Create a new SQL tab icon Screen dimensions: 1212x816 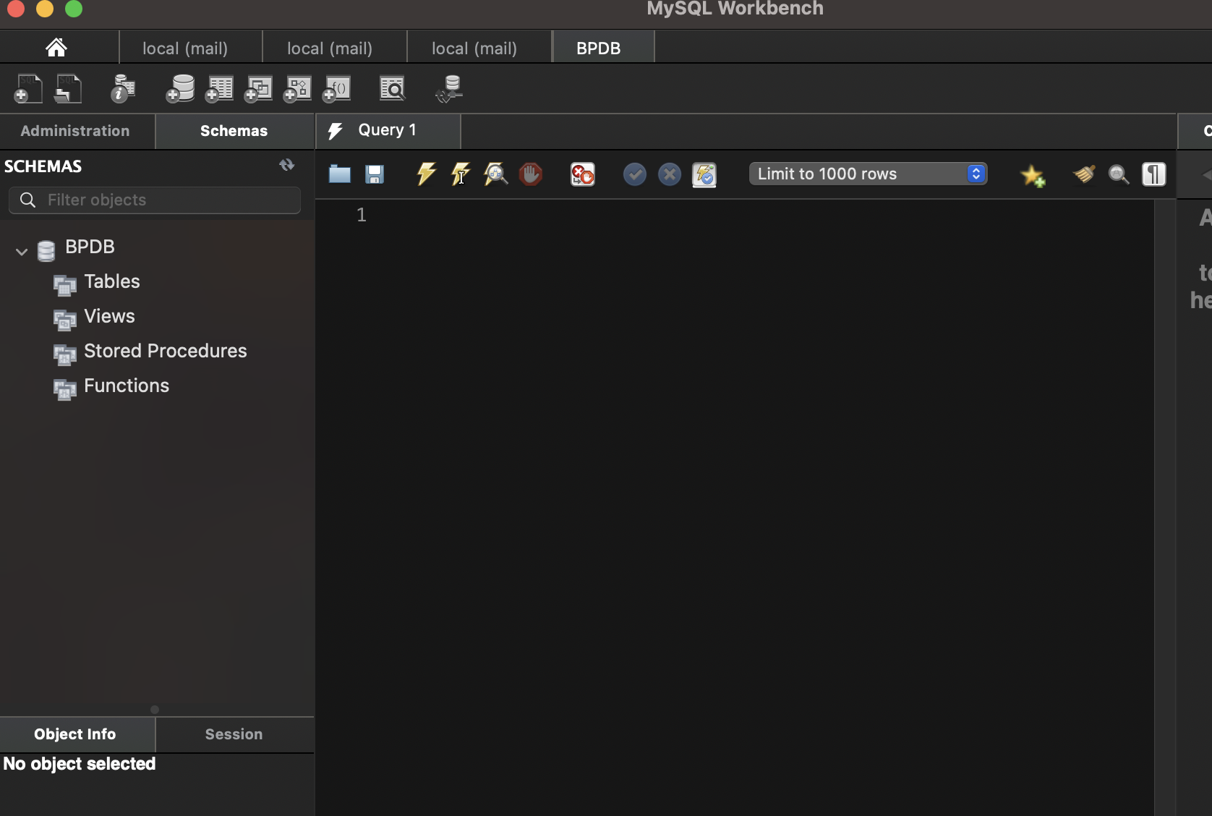[28, 89]
